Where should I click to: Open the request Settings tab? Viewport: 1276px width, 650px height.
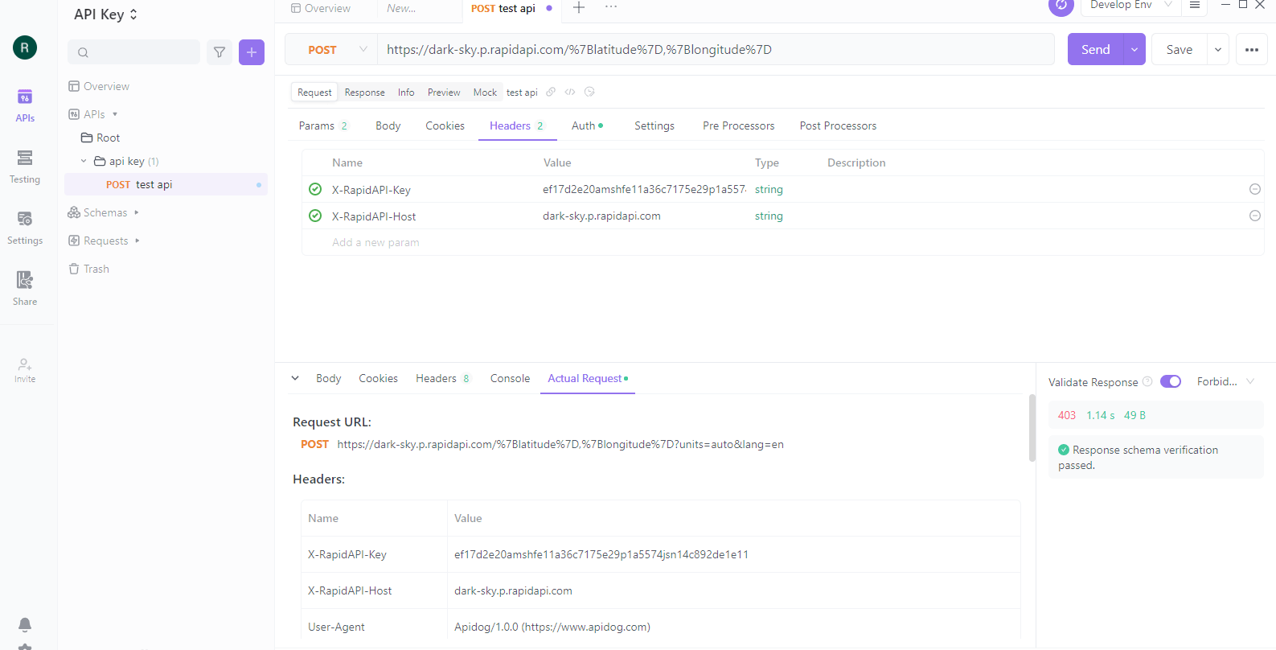coord(654,125)
